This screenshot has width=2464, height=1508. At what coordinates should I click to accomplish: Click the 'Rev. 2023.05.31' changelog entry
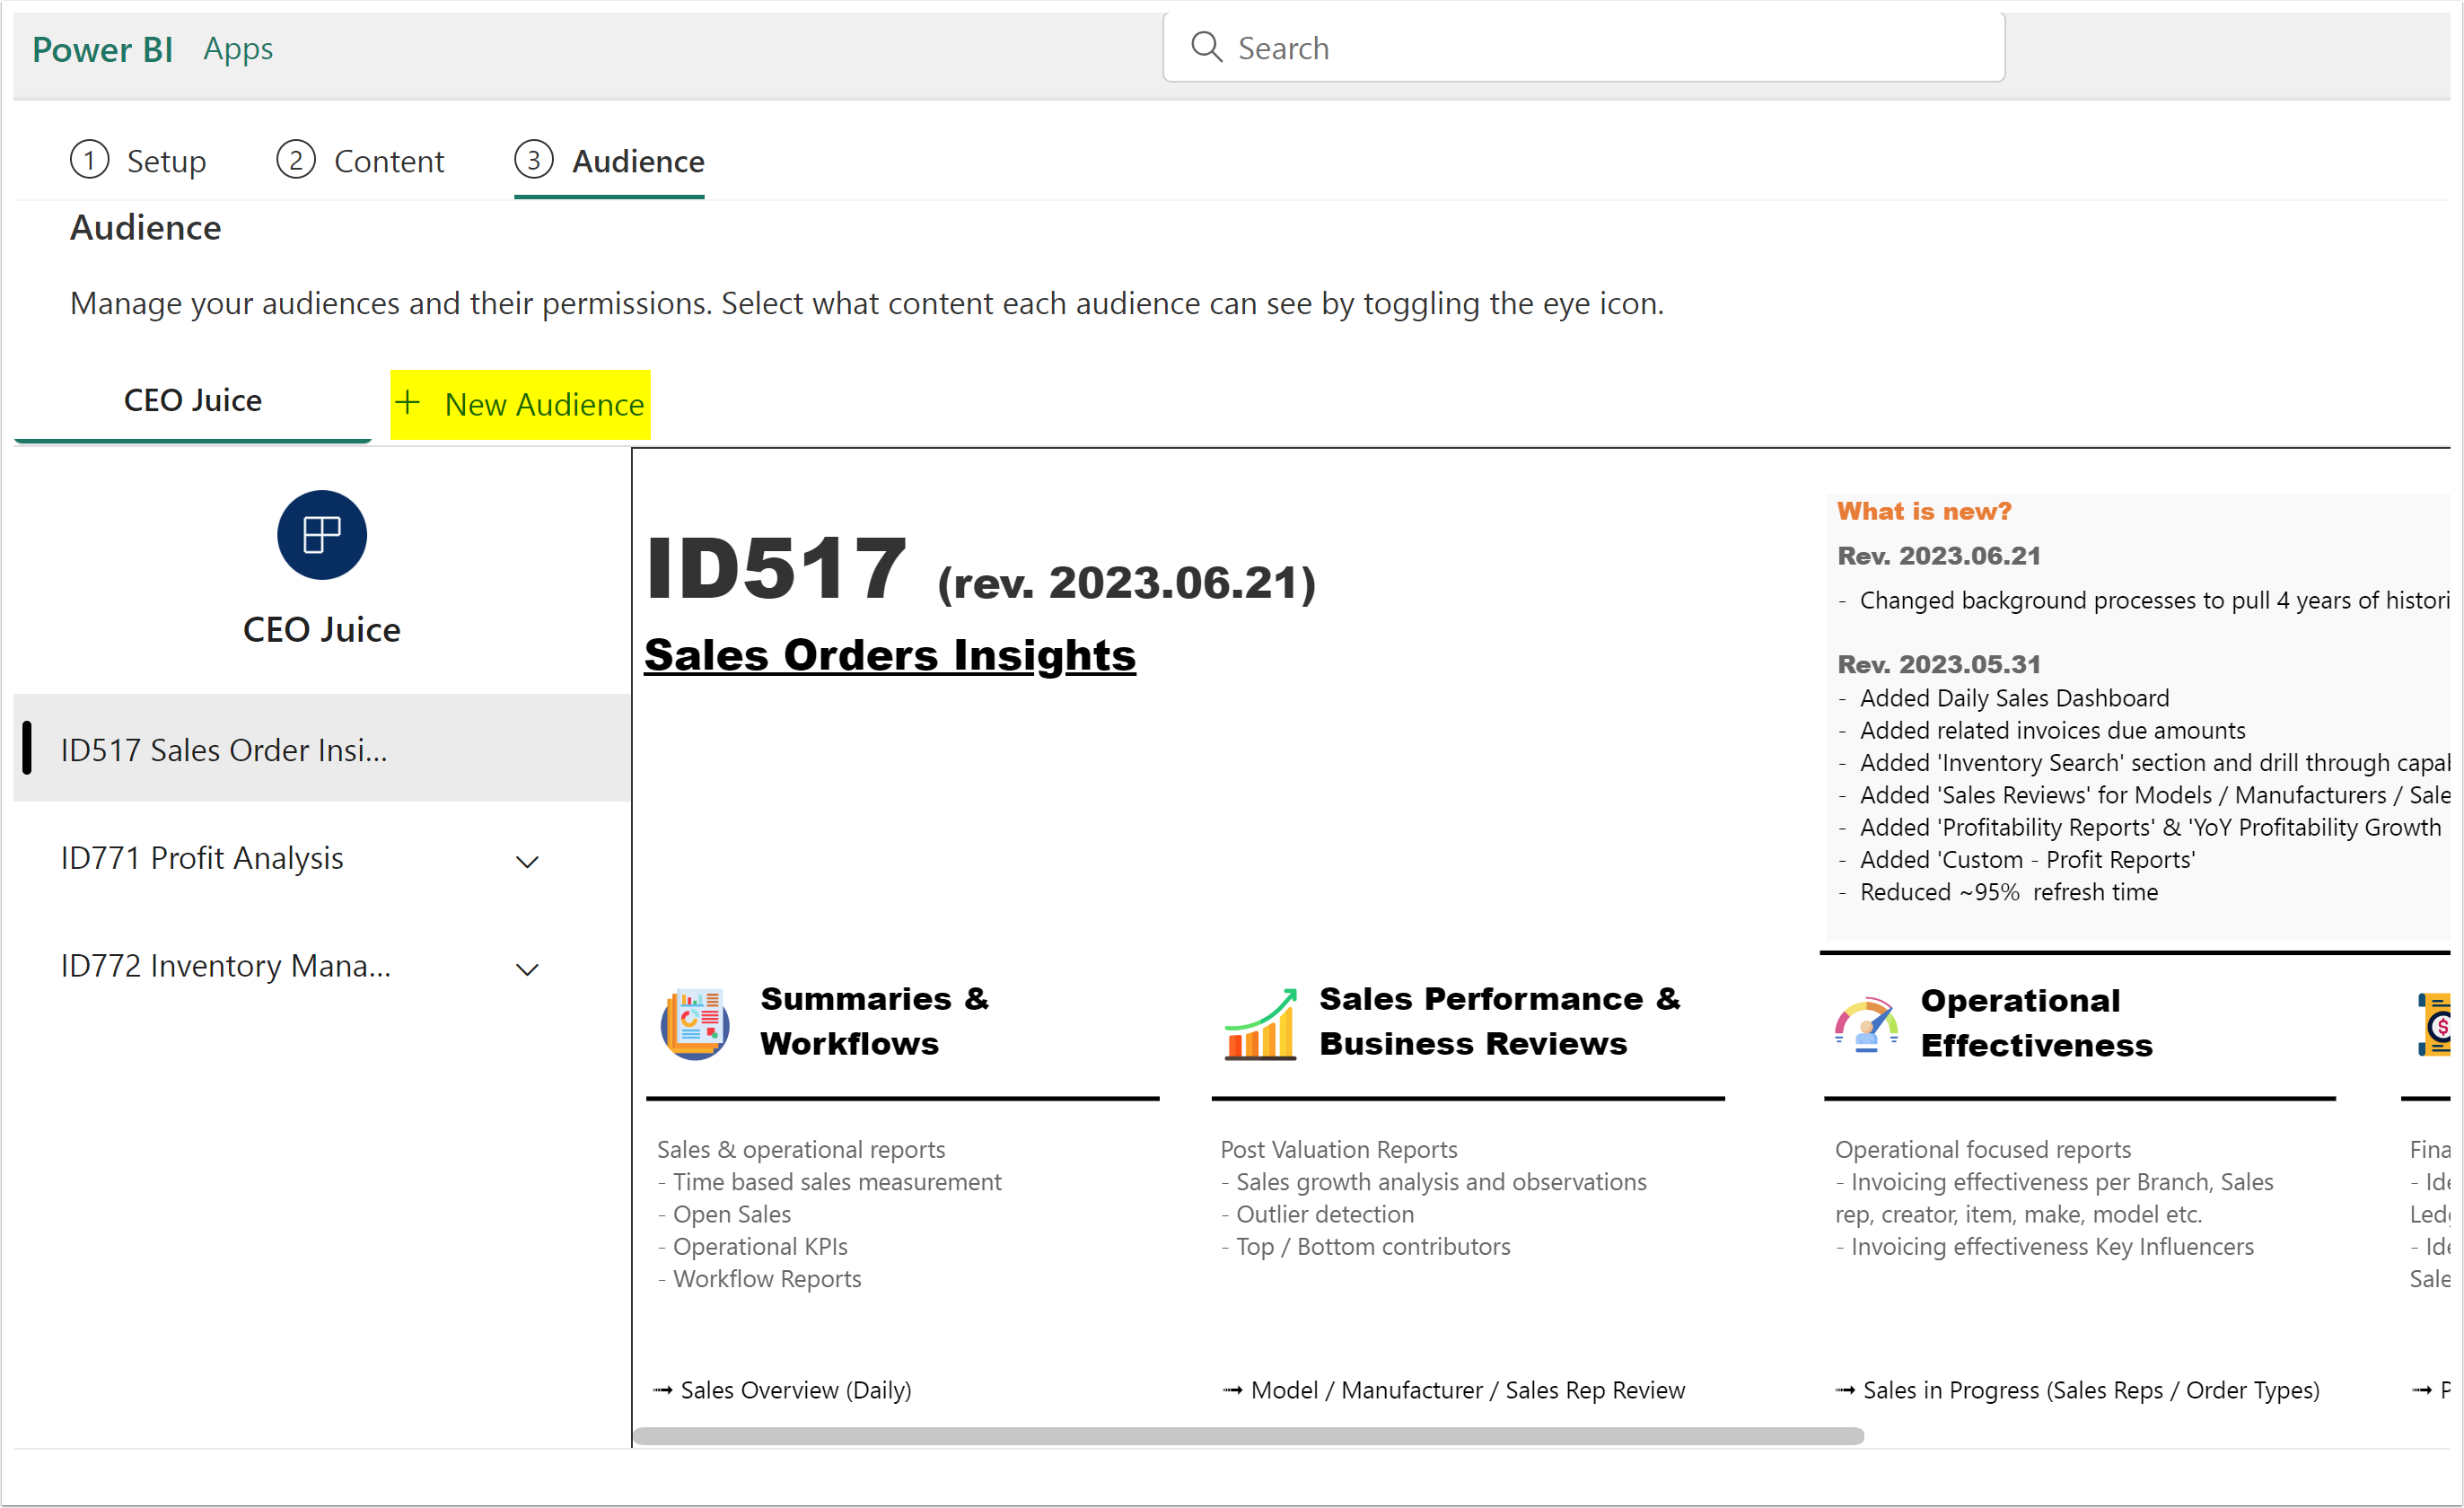pyautogui.click(x=1939, y=664)
